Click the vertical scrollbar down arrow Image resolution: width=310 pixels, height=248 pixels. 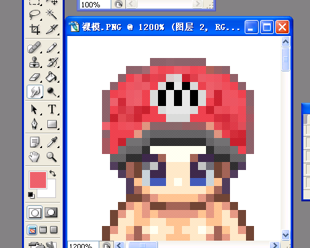(x=285, y=235)
